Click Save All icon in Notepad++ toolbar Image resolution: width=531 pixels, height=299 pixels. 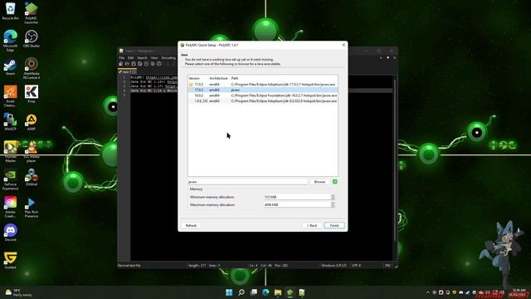[x=140, y=64]
